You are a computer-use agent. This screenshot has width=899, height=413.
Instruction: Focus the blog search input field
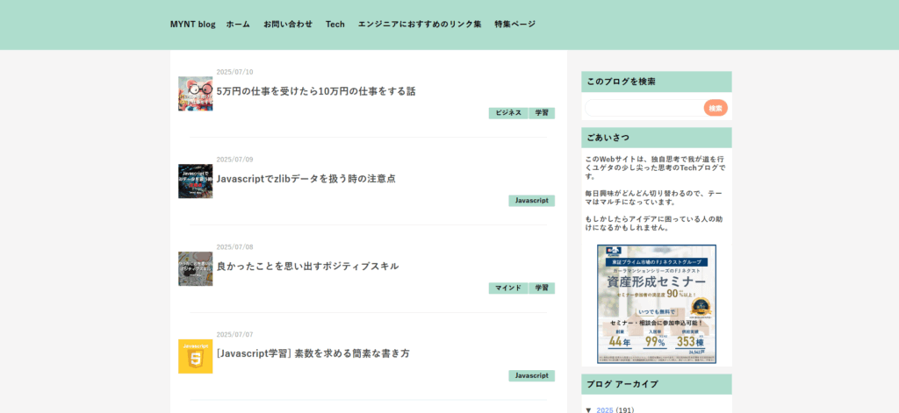pos(644,108)
